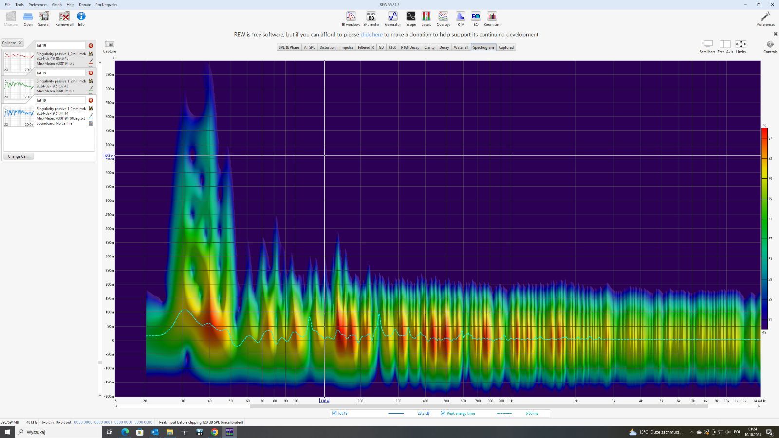Remove the second measurement with red X
The image size is (779, 438).
point(91,73)
